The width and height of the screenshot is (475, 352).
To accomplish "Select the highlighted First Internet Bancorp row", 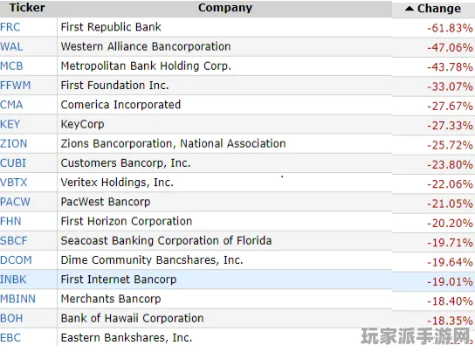I will click(237, 280).
